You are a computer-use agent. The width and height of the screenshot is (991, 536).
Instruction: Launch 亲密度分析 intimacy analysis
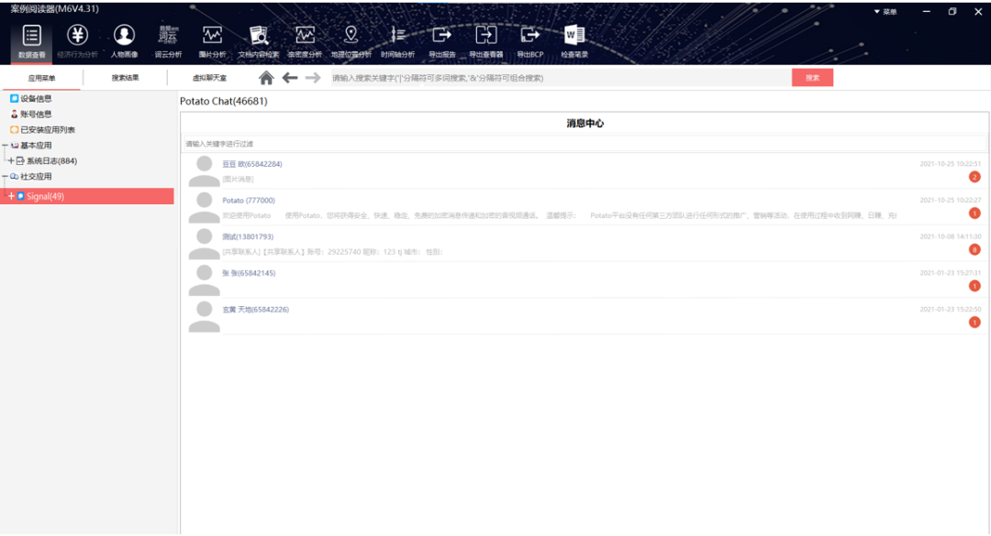(305, 41)
